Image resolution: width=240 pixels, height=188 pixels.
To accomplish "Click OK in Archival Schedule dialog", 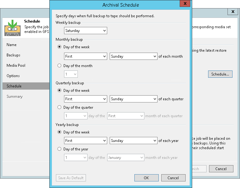I will coord(147,178).
